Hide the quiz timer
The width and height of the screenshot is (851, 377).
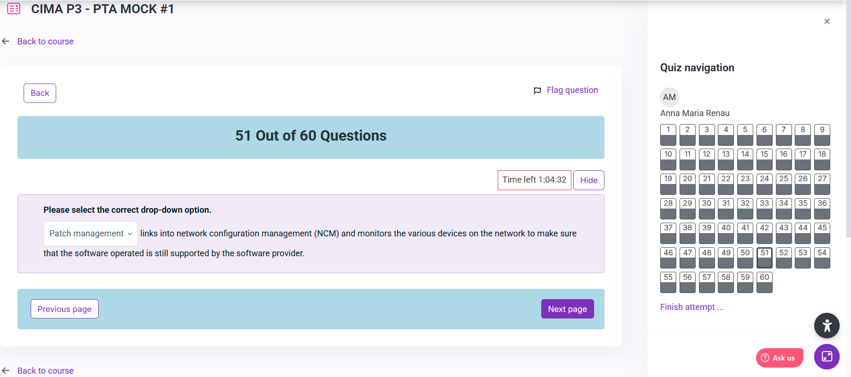click(588, 180)
